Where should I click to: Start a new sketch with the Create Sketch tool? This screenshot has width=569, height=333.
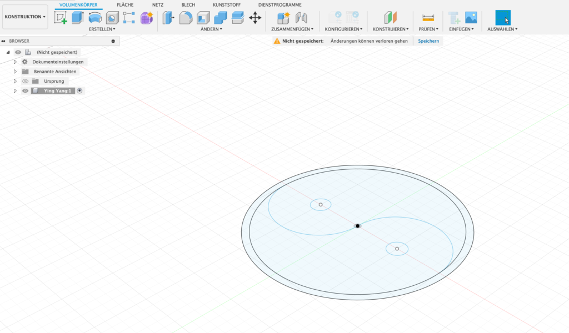pos(61,18)
